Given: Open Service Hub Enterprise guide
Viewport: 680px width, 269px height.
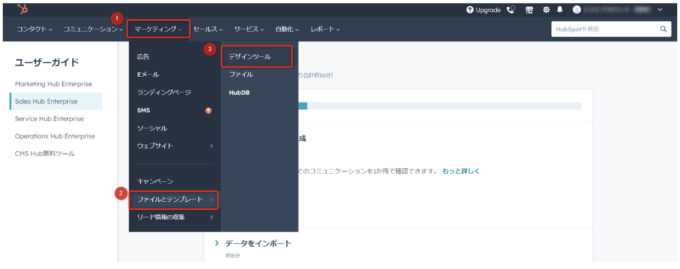Looking at the screenshot, I should tap(49, 119).
